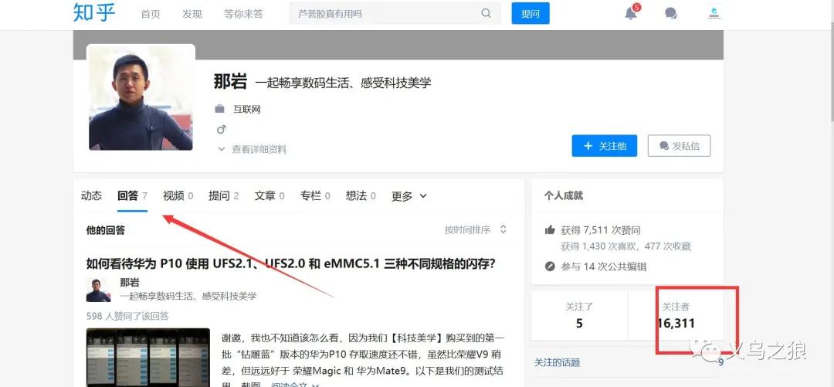Click the briefcase icon next to 互联网
Viewport: 834px width, 387px height.
tap(220, 109)
